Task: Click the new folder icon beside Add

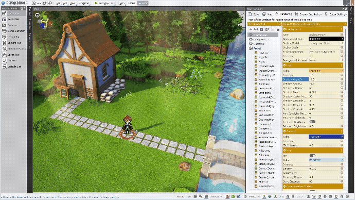Action: [261, 29]
